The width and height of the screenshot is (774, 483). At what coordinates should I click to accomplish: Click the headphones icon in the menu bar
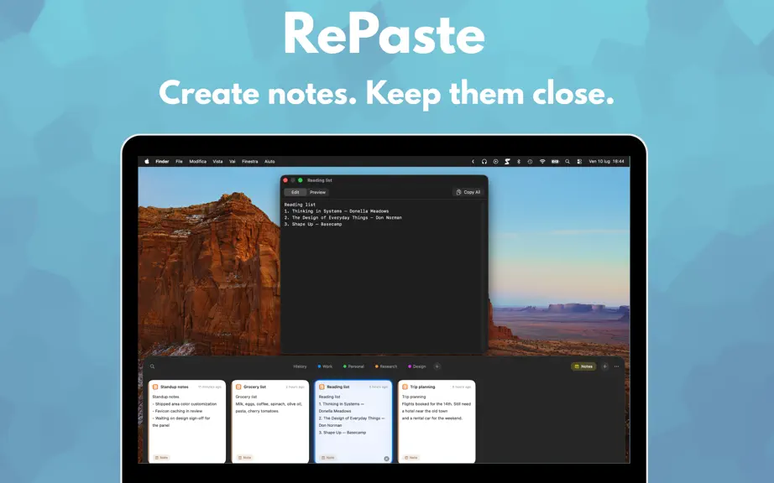point(484,161)
